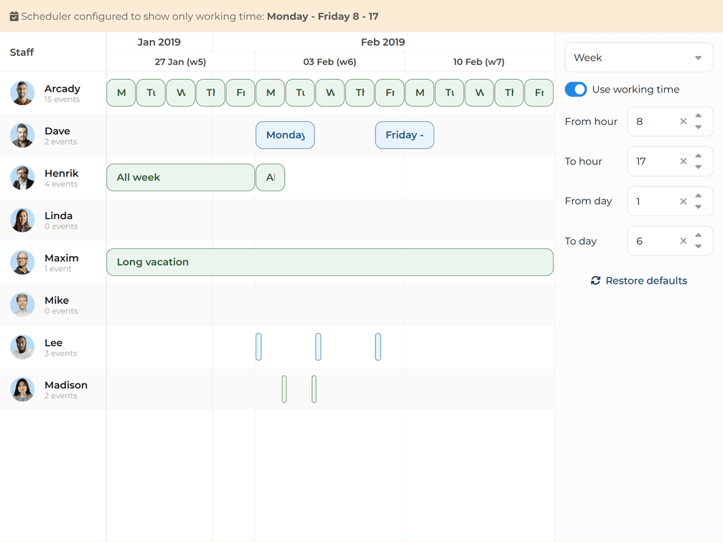Toggle the Use working time switch
723x542 pixels.
click(x=576, y=90)
